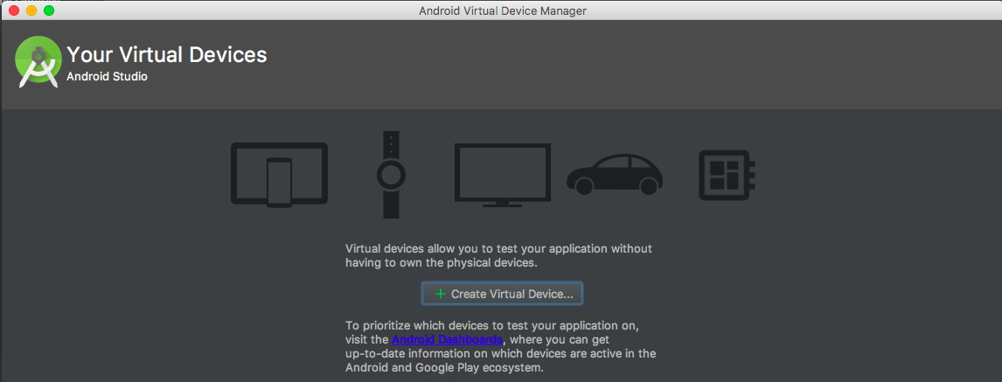Image resolution: width=1002 pixels, height=382 pixels.
Task: Click the Android Studio logo icon
Action: [x=38, y=62]
